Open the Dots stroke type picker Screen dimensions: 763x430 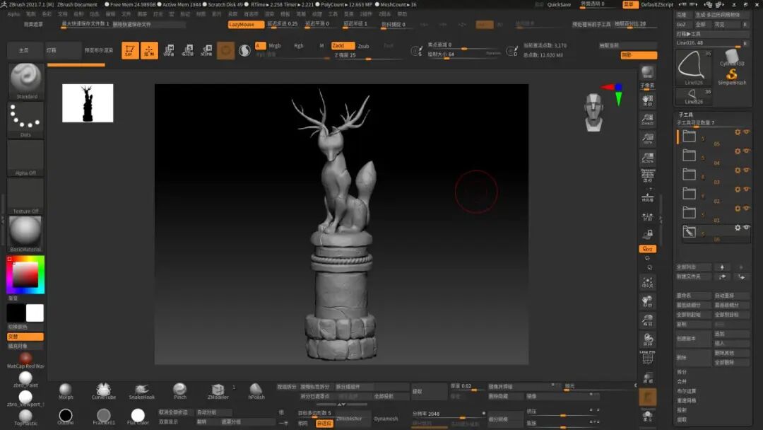click(26, 120)
